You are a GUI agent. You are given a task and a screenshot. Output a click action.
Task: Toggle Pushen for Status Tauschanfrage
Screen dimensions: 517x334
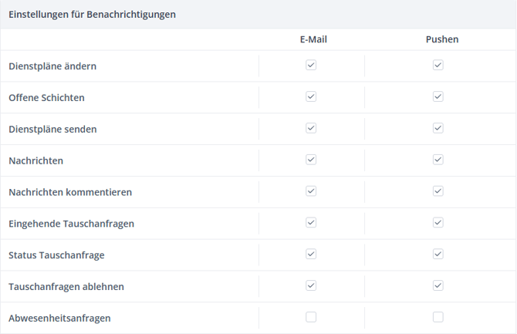click(438, 254)
